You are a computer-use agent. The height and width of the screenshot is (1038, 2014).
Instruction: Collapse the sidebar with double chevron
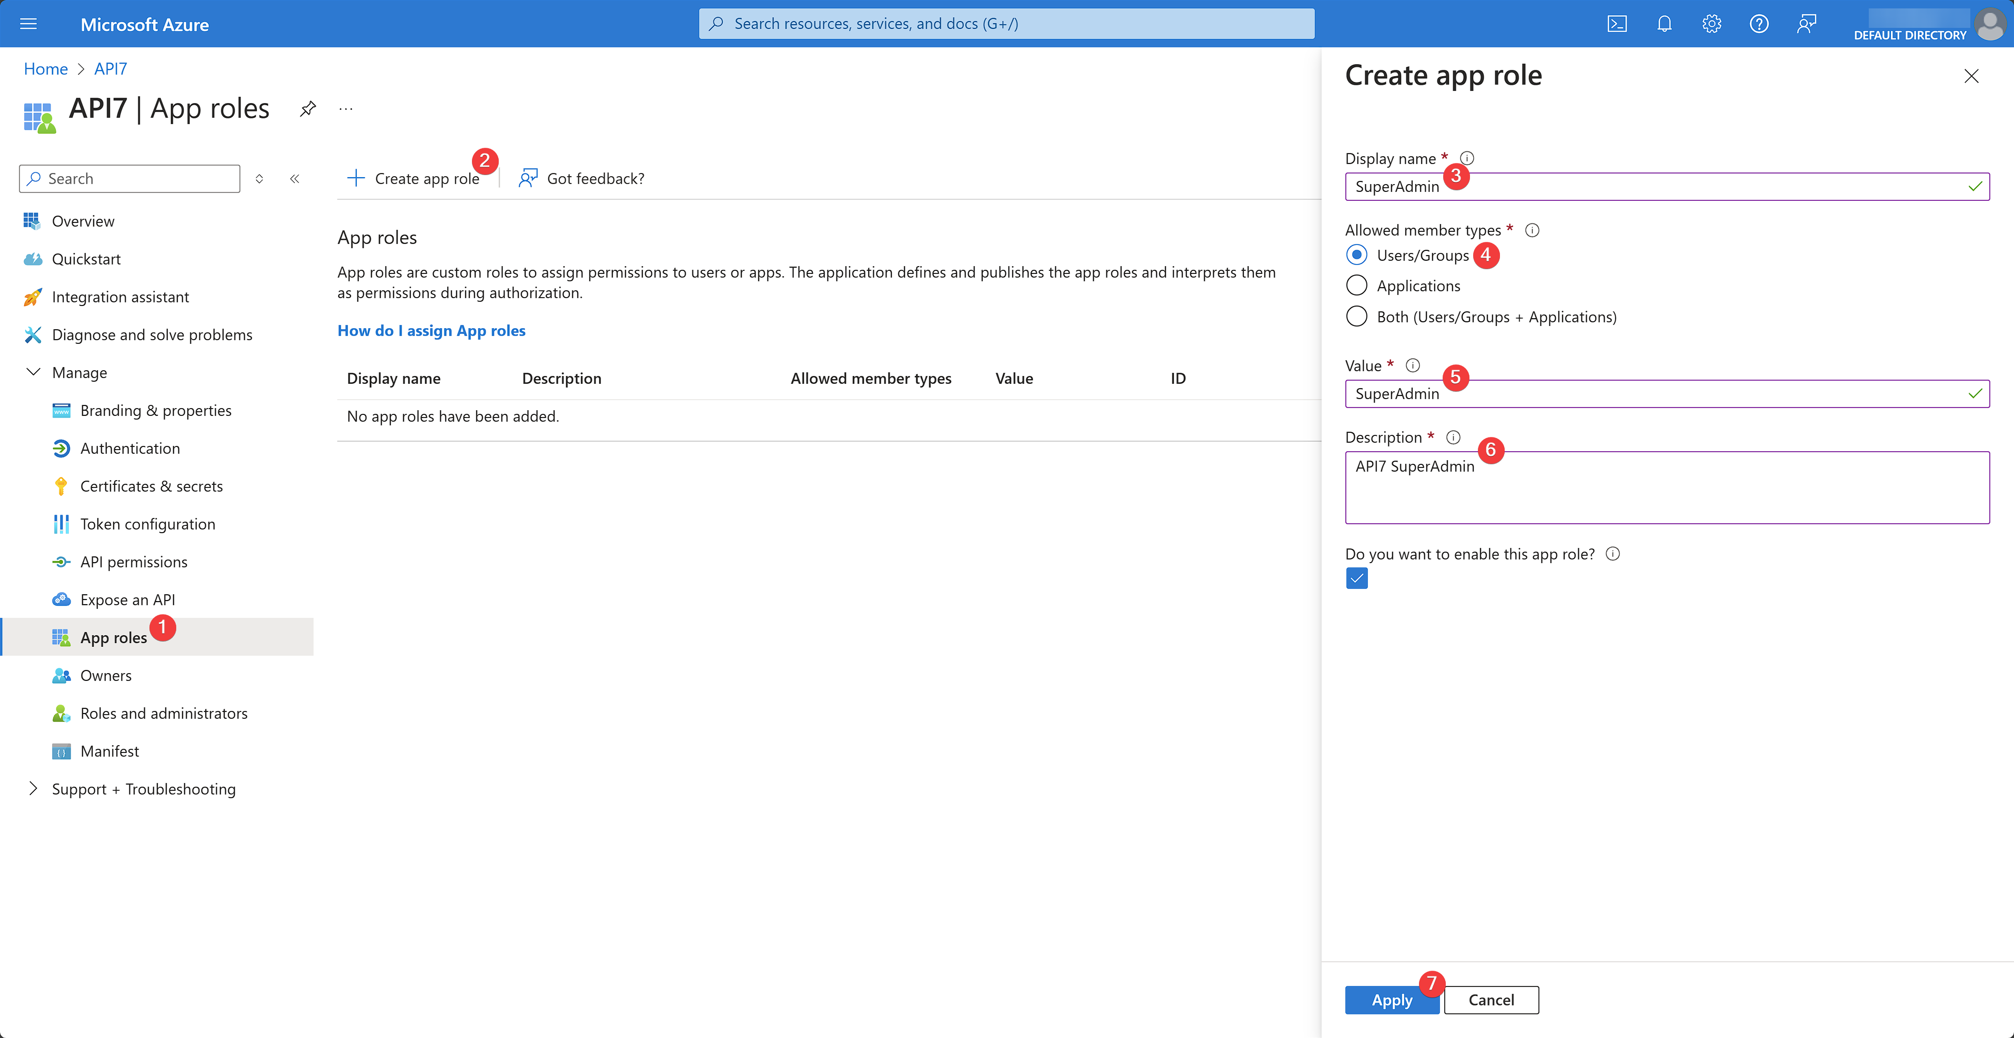coord(295,178)
